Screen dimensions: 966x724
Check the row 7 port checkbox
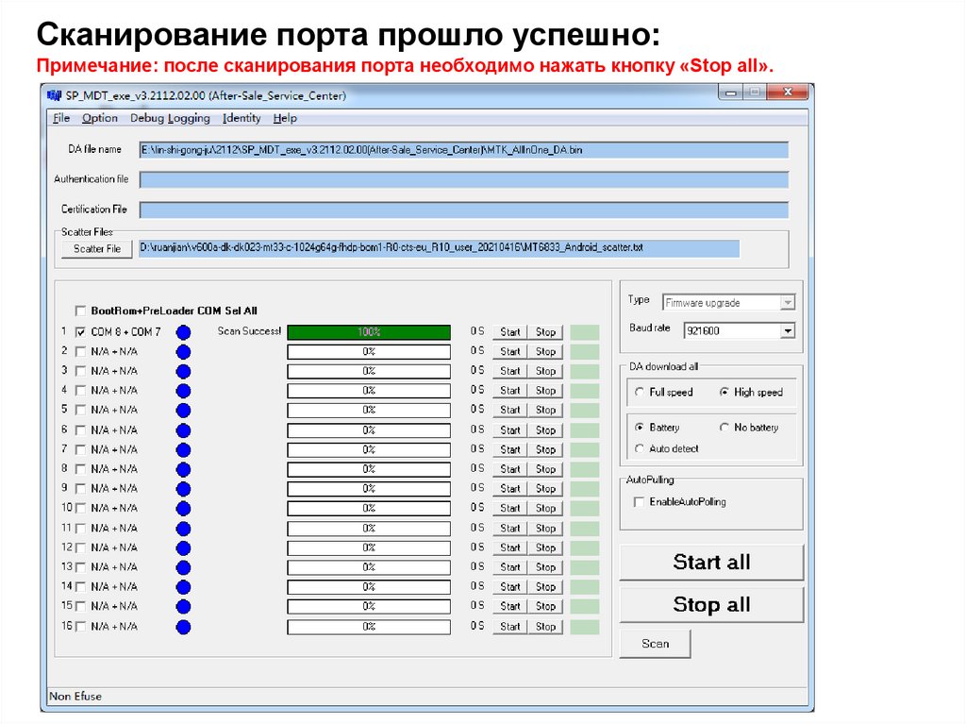pos(80,449)
